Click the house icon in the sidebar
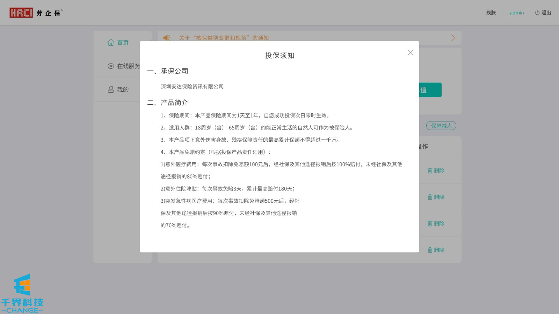The image size is (559, 314). click(x=111, y=43)
